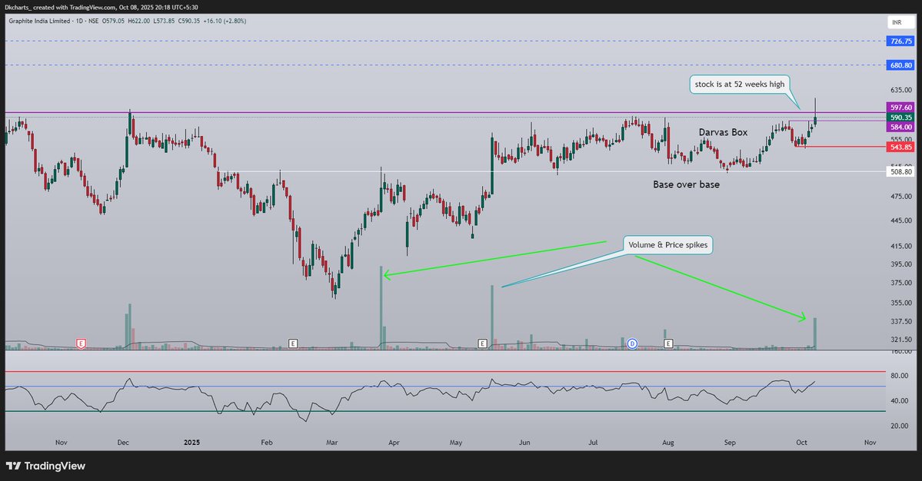Click the Jul label on time axis

point(593,443)
